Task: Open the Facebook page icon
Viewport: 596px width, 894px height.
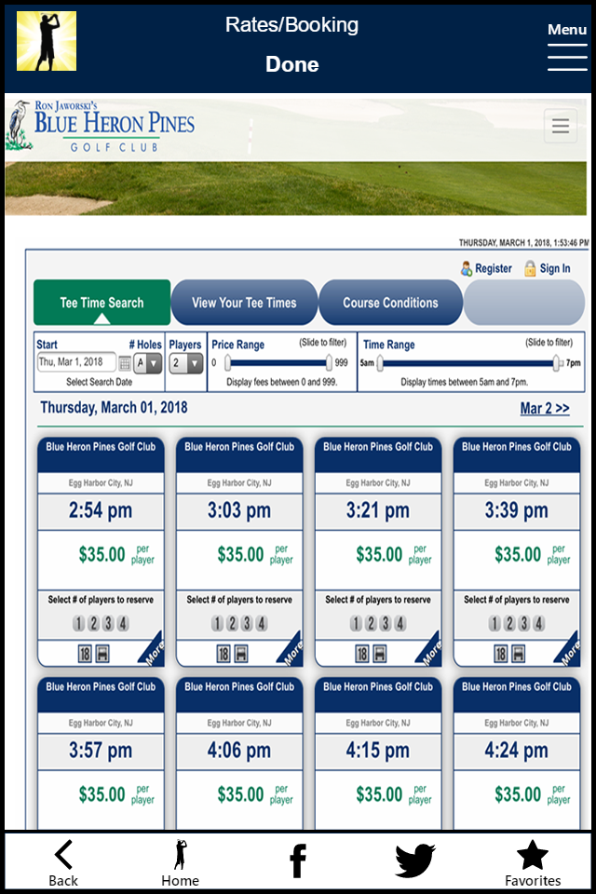Action: click(x=298, y=860)
